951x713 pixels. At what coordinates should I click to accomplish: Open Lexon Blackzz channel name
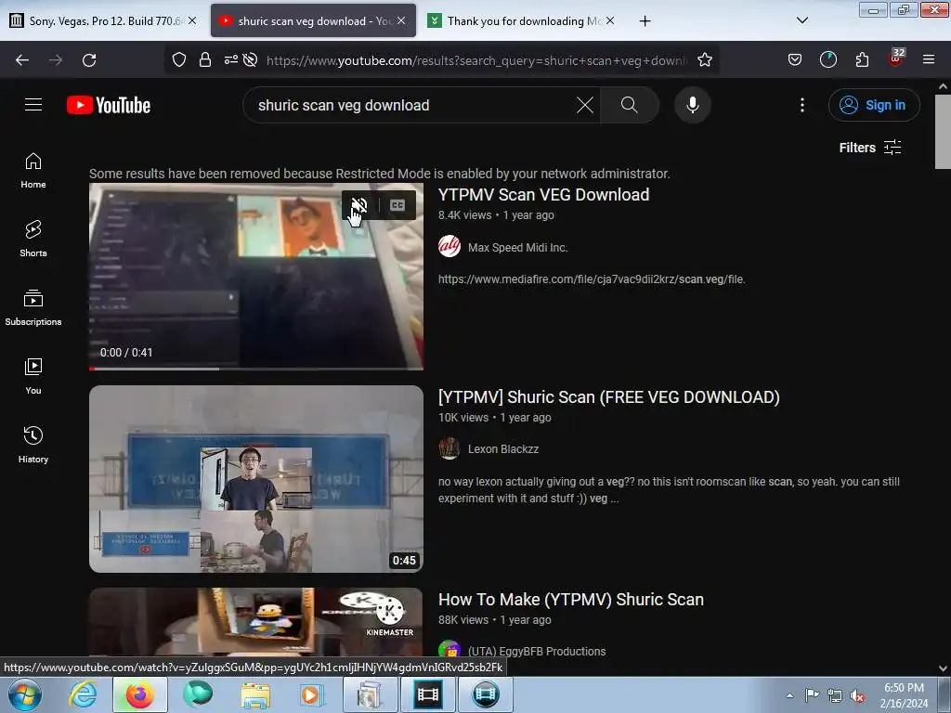tap(502, 449)
